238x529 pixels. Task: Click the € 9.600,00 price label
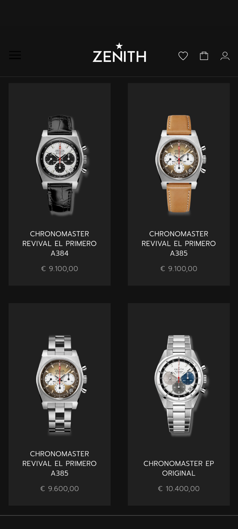(x=59, y=488)
